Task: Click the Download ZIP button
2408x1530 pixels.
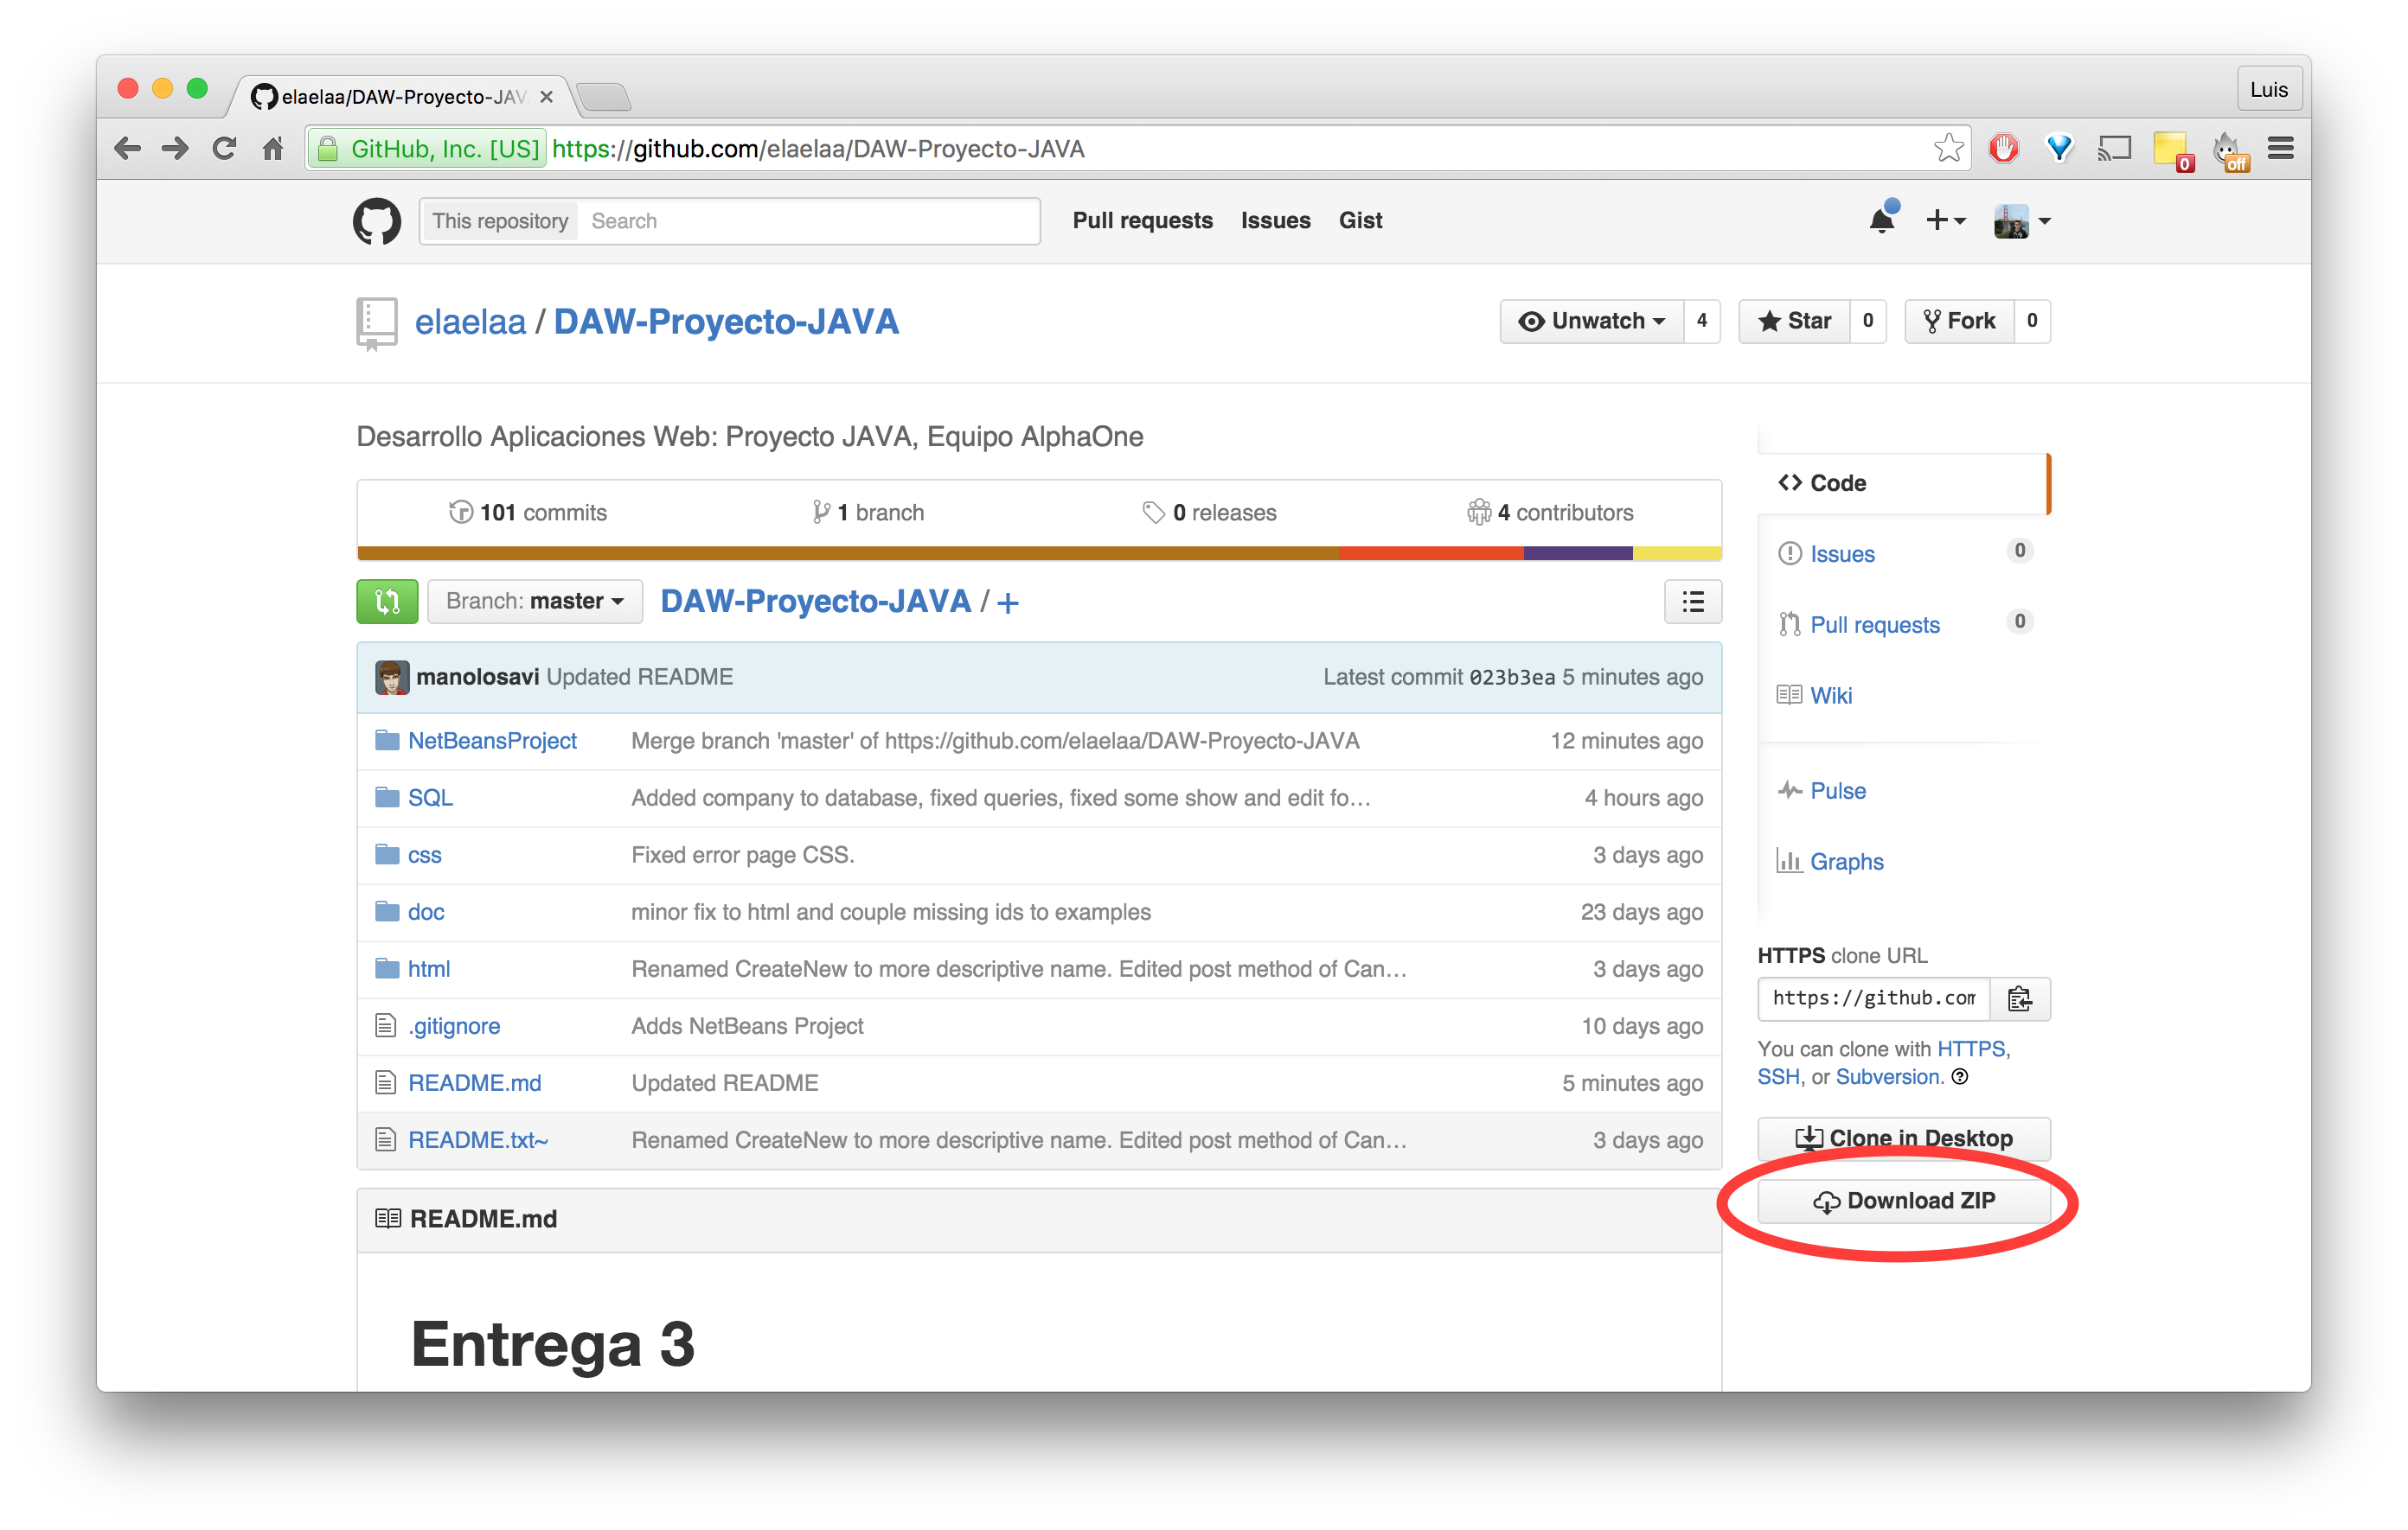Action: tap(1904, 1202)
